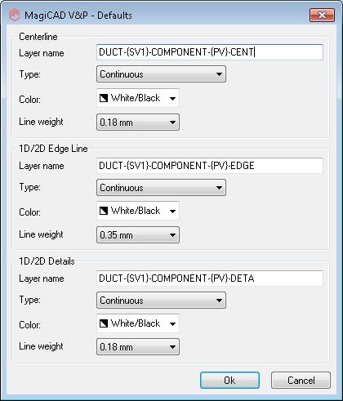Open the Centerline Type dropdown

point(161,74)
